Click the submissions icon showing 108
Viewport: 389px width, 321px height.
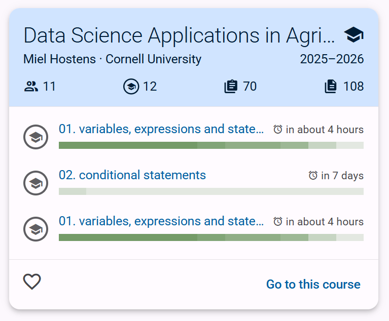[331, 87]
